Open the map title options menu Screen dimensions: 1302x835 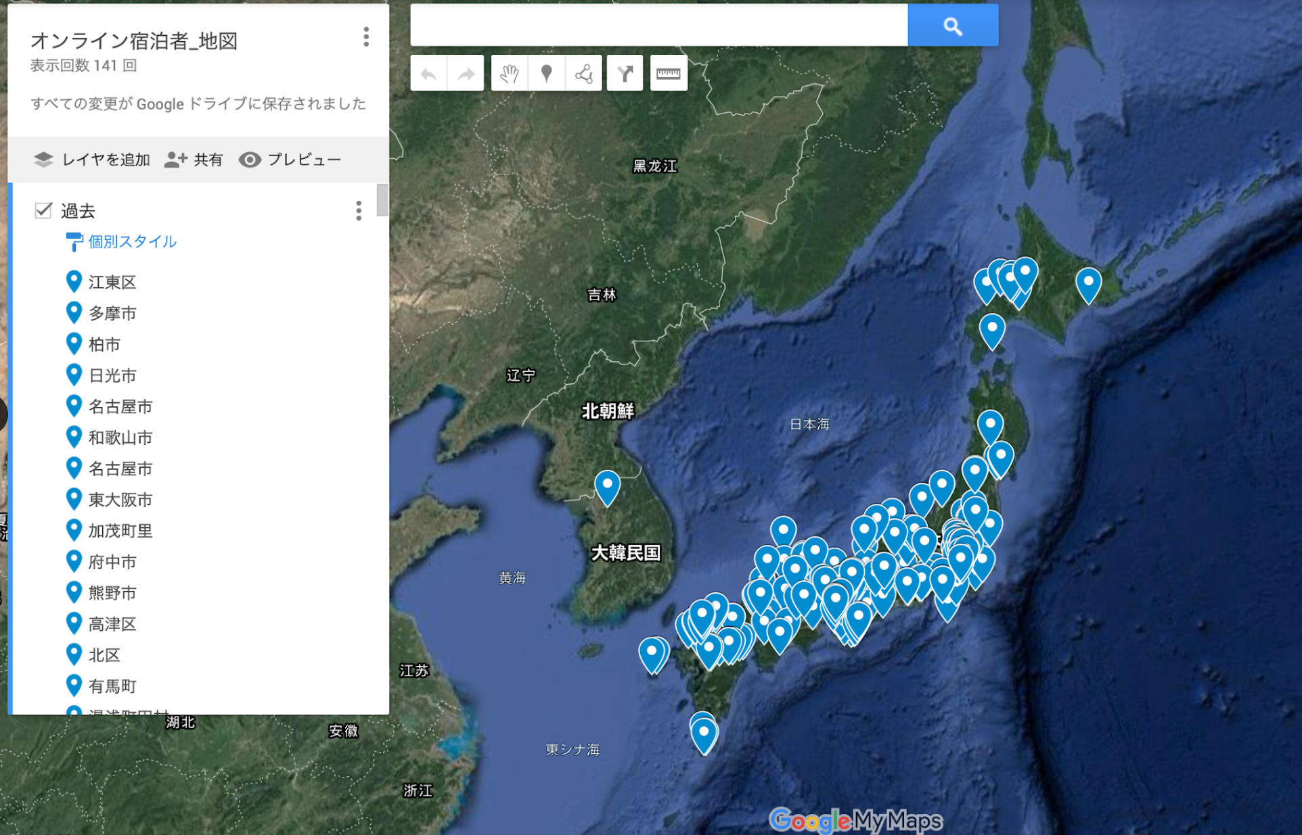pos(366,37)
